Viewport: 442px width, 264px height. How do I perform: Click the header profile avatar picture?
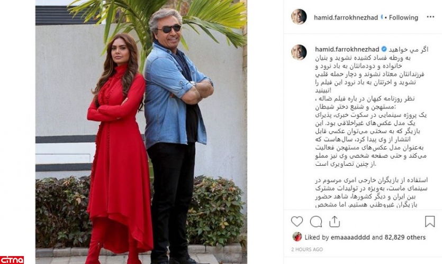coord(299,17)
